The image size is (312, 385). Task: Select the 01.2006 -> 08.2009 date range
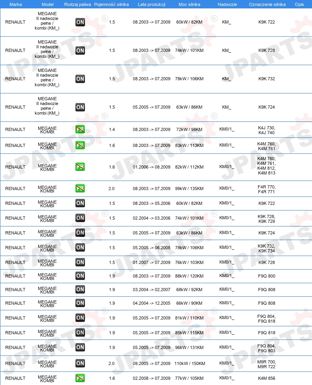[x=152, y=167]
